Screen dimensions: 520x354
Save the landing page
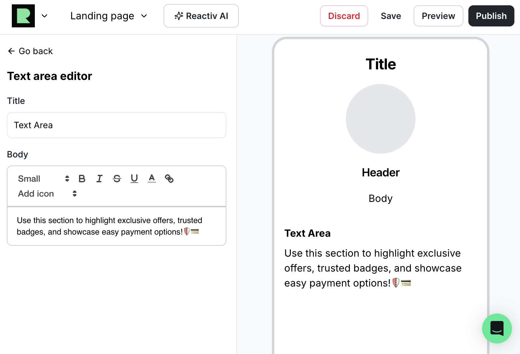[391, 16]
